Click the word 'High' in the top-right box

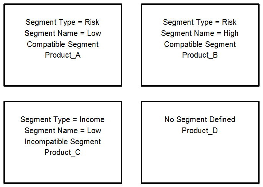point(231,34)
